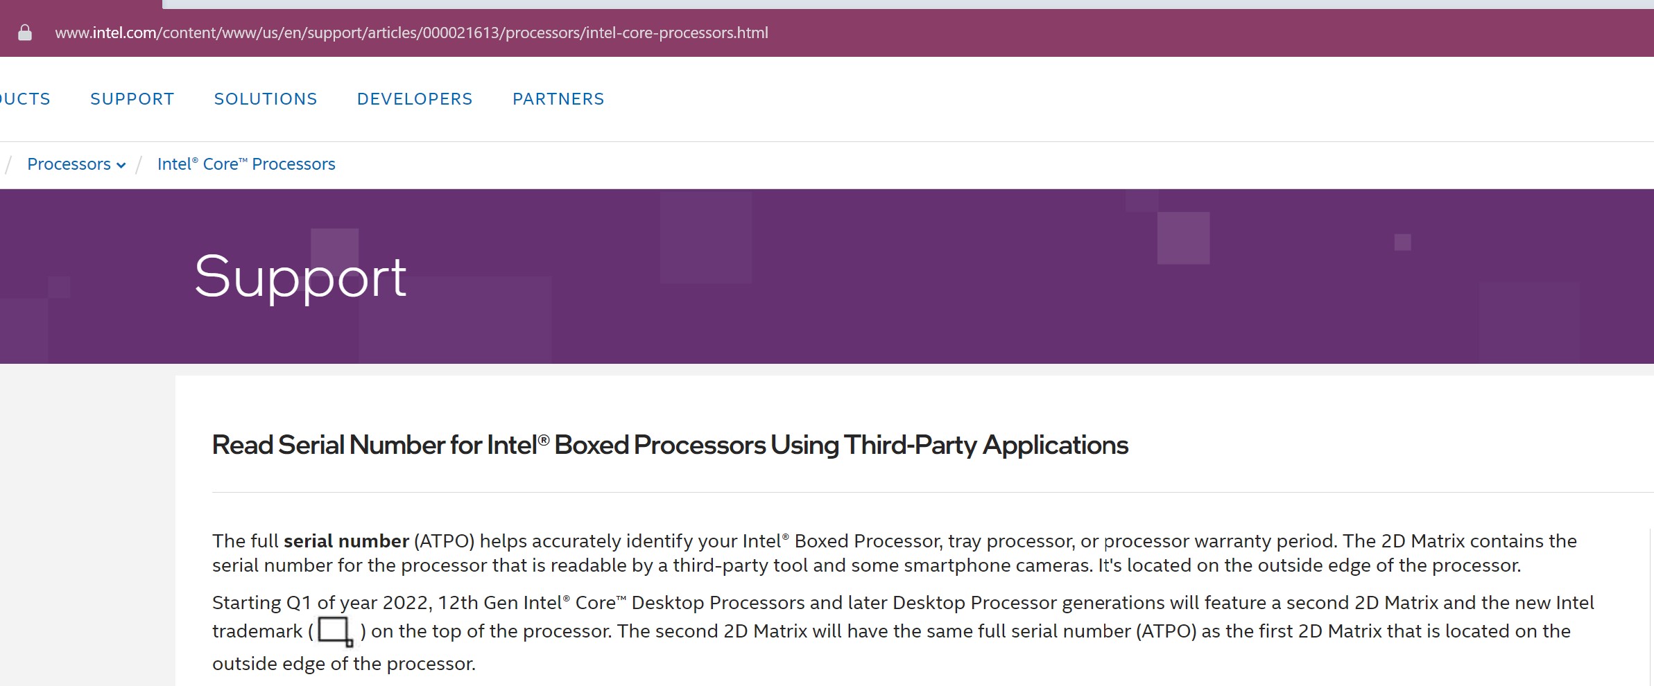Viewport: 1654px width, 686px height.
Task: Go to the PARTNERS navigation item
Action: (558, 99)
